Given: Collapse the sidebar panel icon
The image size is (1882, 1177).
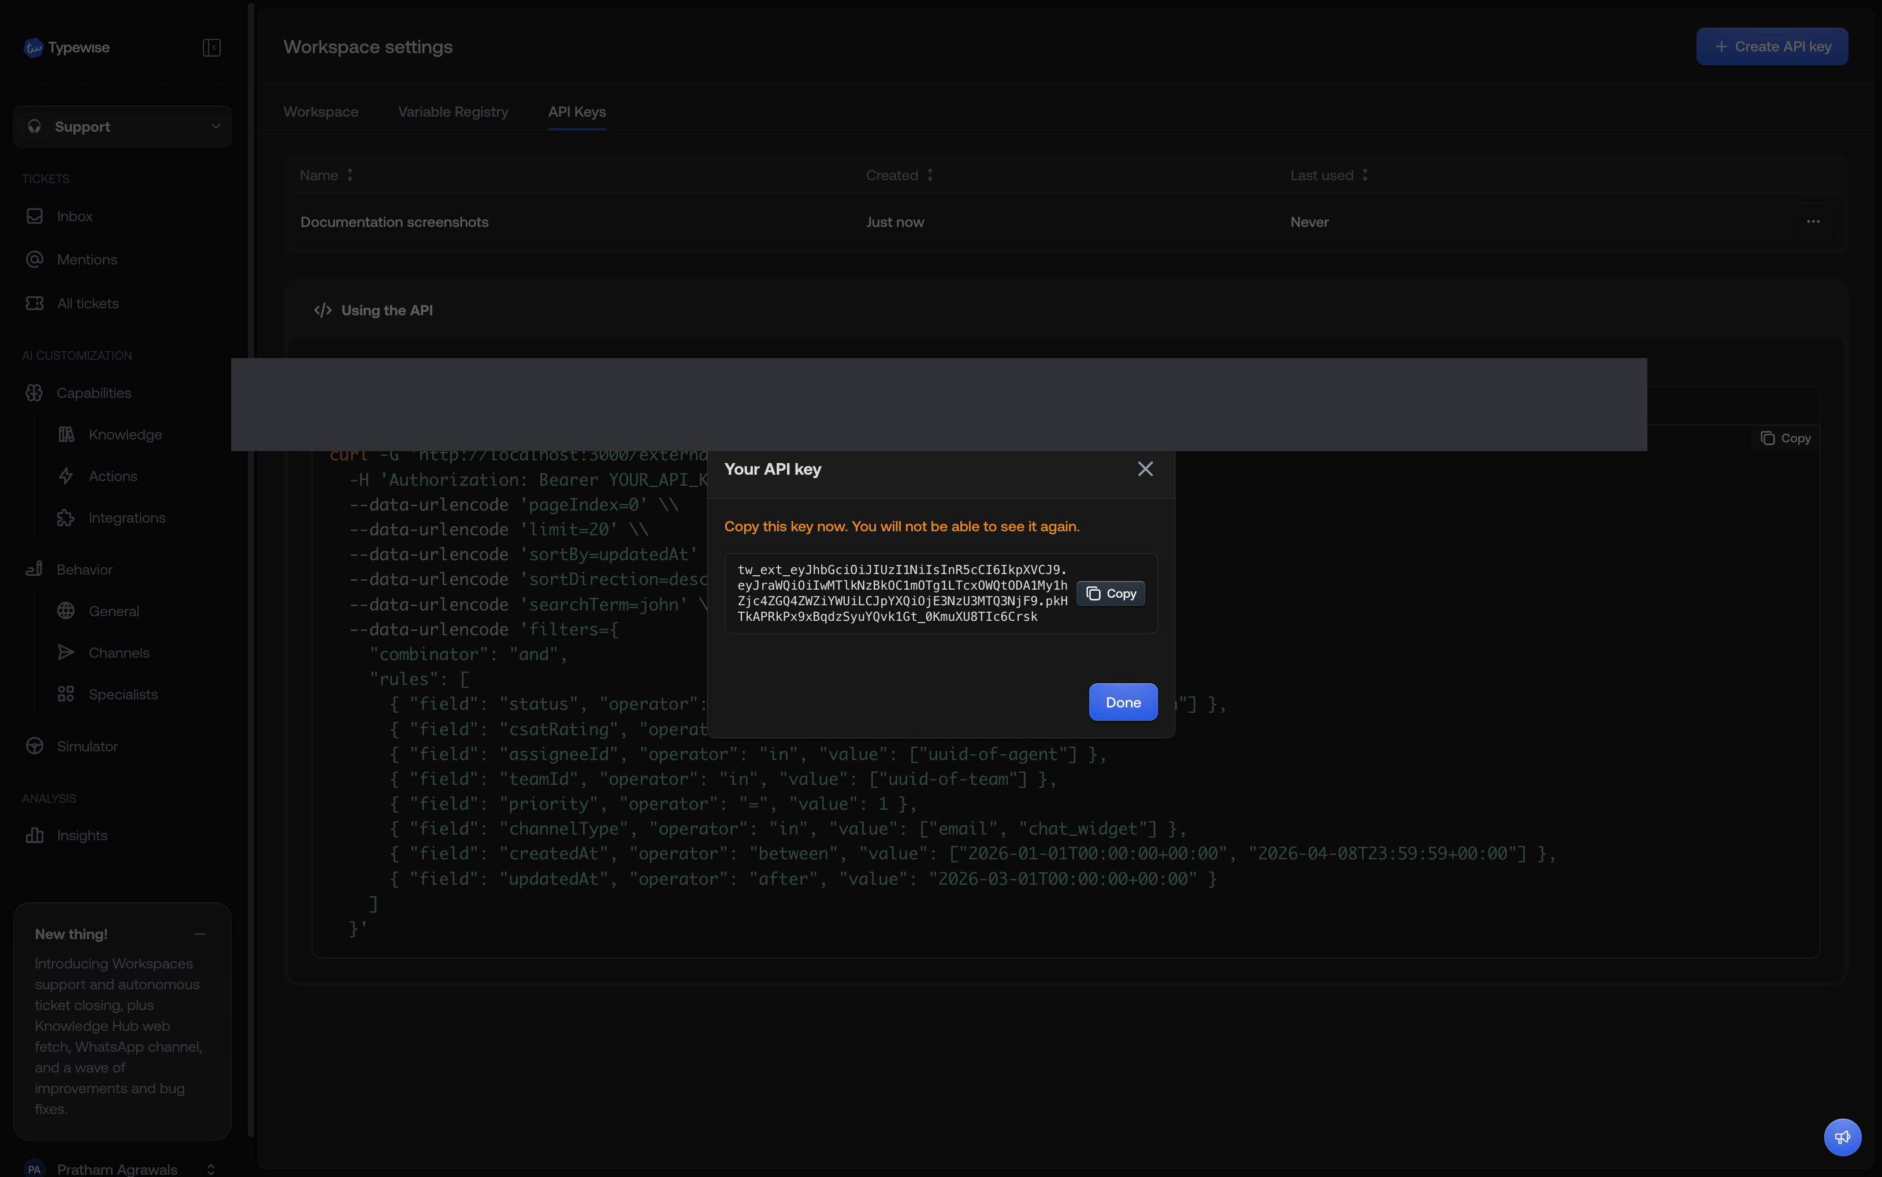Looking at the screenshot, I should coord(212,47).
